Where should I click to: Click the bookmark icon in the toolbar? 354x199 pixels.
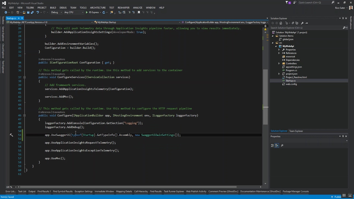[139, 12]
